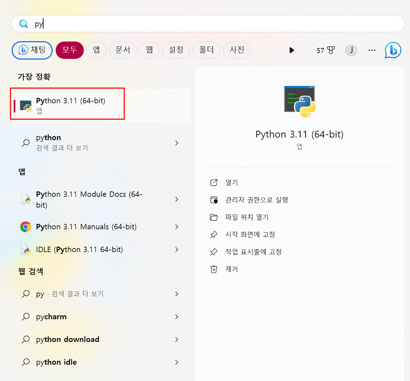This screenshot has height=381, width=410.
Task: Select the 앱 filter tab
Action: click(96, 50)
